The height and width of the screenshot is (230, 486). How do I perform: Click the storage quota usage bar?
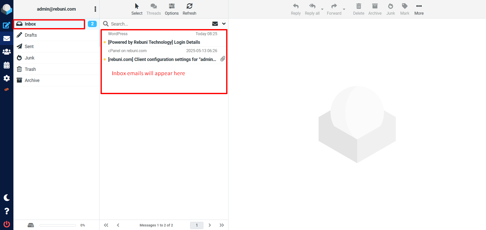(x=58, y=225)
